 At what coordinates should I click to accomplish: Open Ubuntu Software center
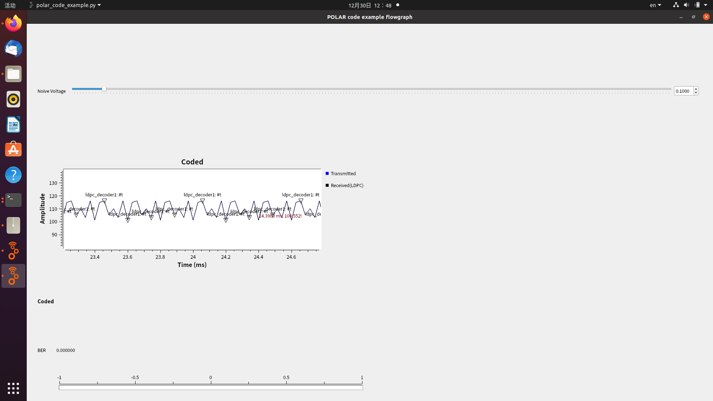pos(13,149)
